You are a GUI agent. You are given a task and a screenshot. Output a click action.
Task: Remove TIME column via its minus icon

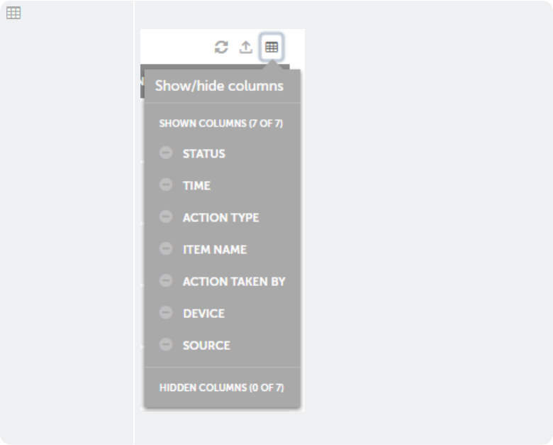click(166, 185)
